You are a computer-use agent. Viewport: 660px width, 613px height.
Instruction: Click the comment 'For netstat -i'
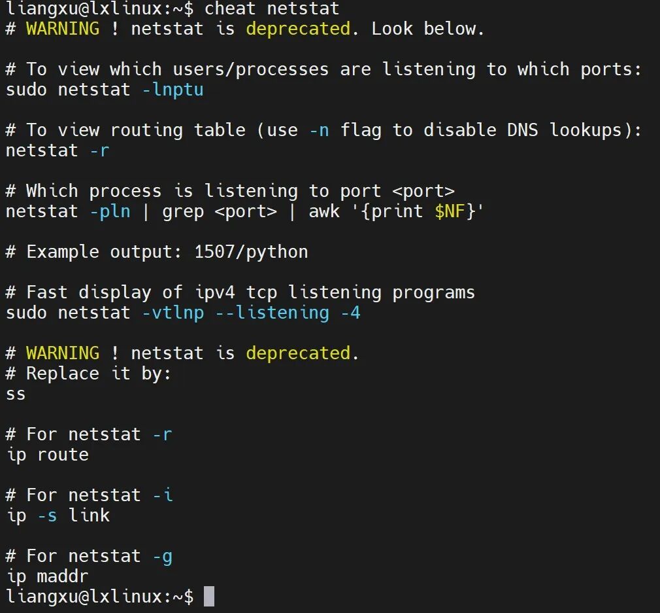tap(89, 495)
